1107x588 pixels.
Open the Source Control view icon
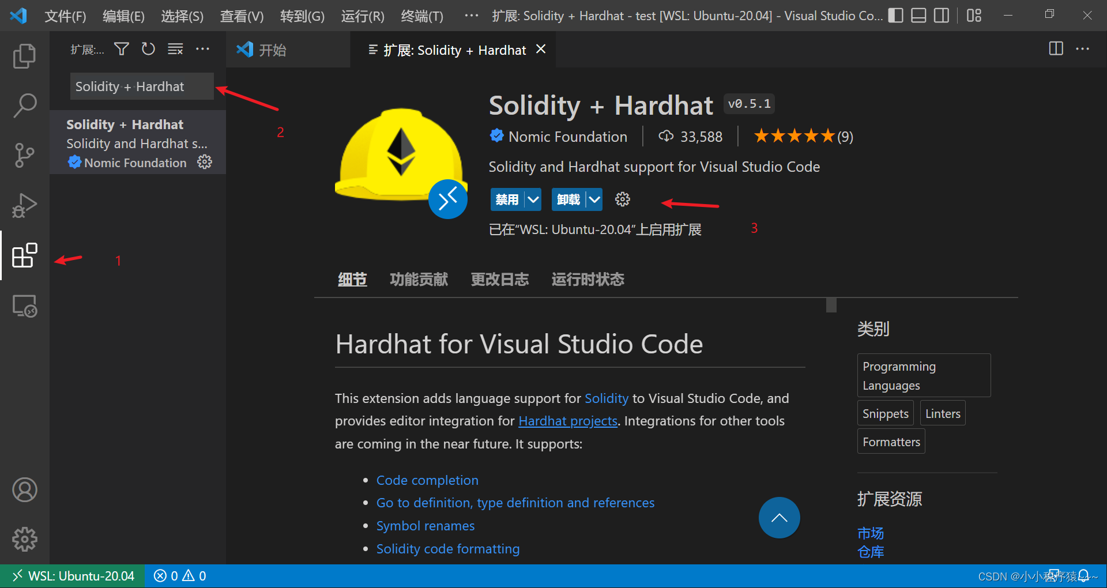[24, 156]
